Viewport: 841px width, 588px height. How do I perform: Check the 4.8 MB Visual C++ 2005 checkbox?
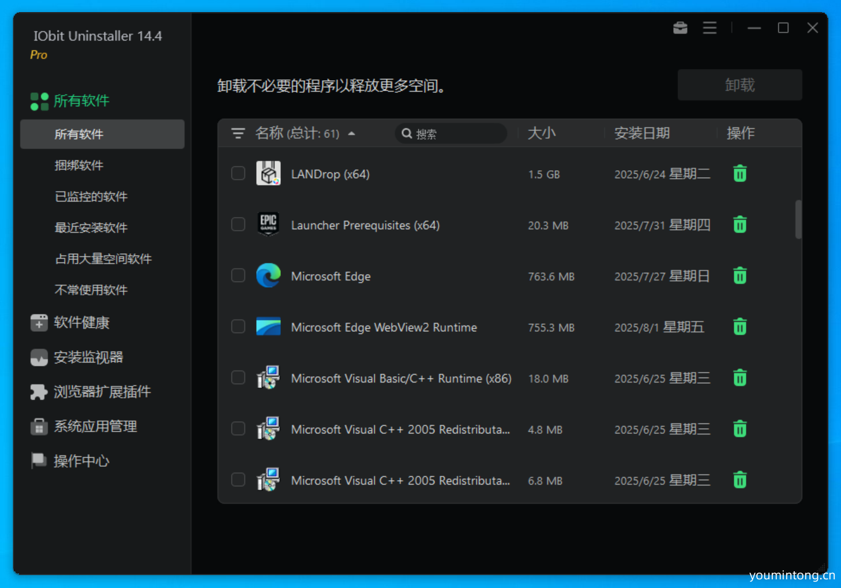(x=238, y=428)
